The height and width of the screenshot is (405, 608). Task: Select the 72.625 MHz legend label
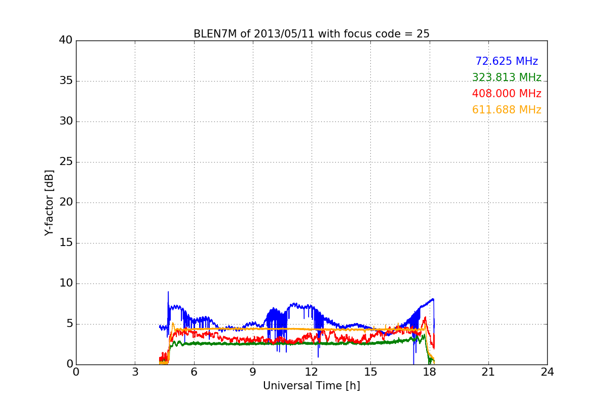(x=507, y=61)
